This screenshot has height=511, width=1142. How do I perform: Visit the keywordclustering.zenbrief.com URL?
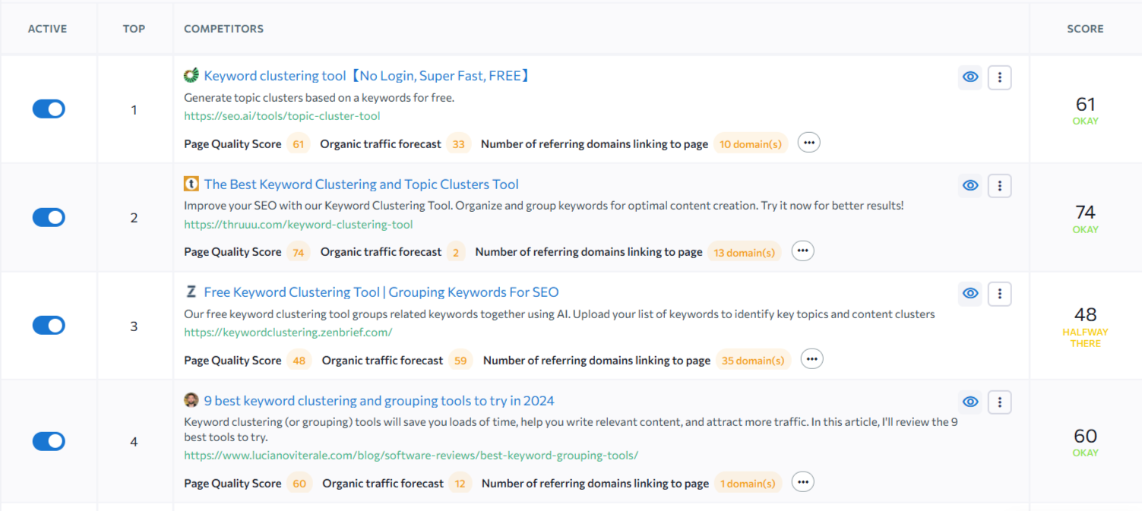288,333
